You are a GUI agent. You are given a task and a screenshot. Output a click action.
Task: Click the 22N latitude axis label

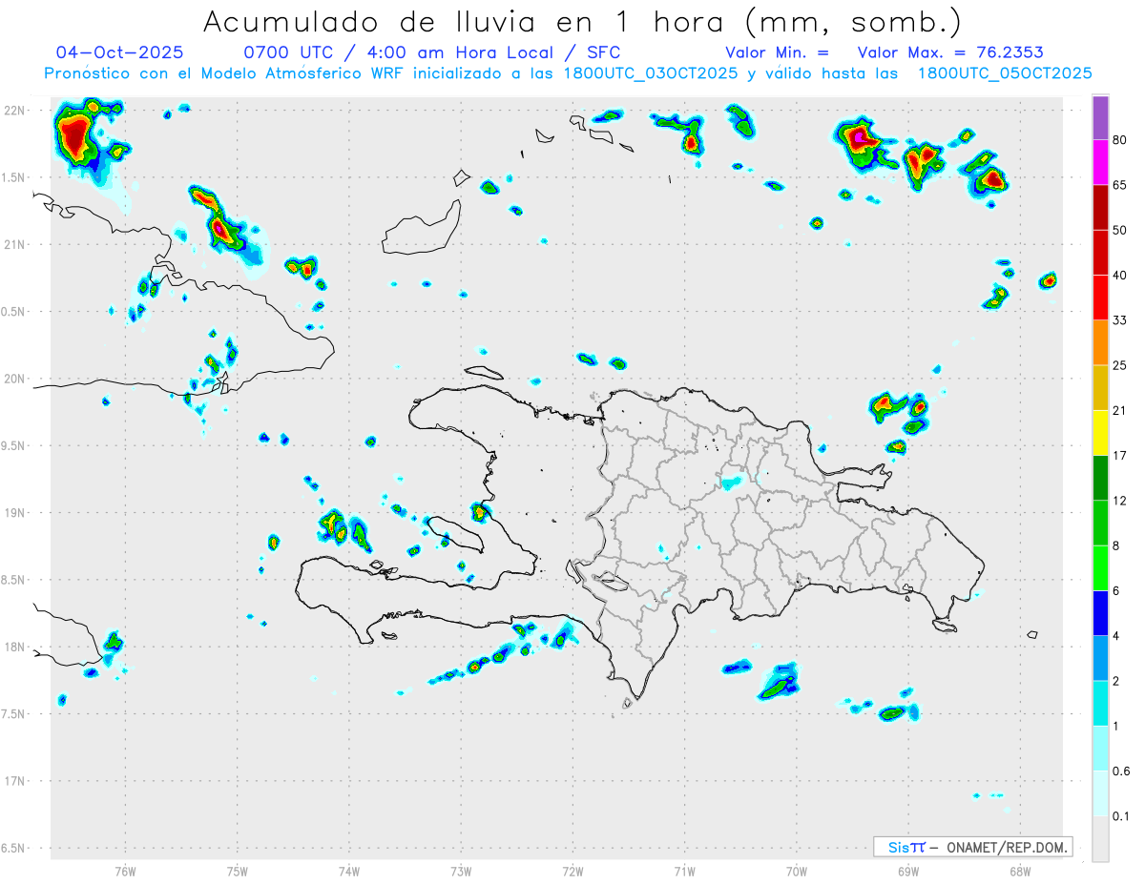14,111
